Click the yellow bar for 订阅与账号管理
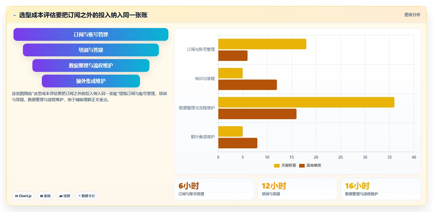The width and height of the screenshot is (433, 212). coord(262,44)
